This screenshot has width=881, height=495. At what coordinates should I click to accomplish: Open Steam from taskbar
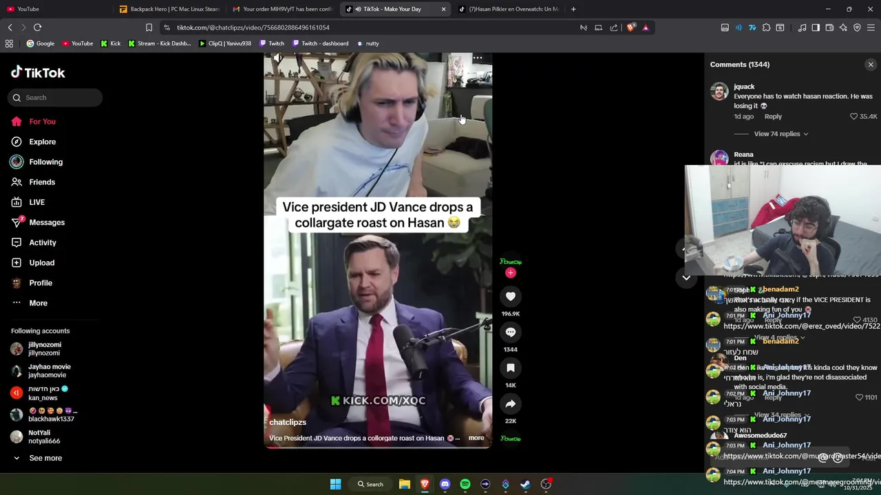click(x=525, y=484)
